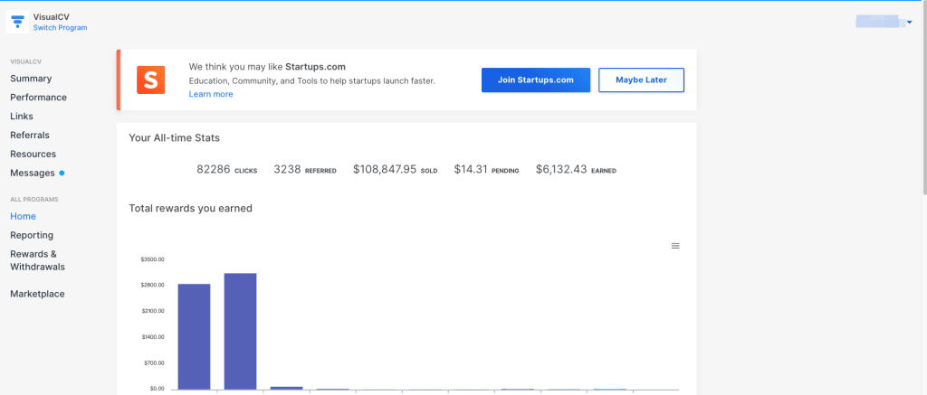
Task: Click the Join Startups.com button
Action: coord(536,80)
